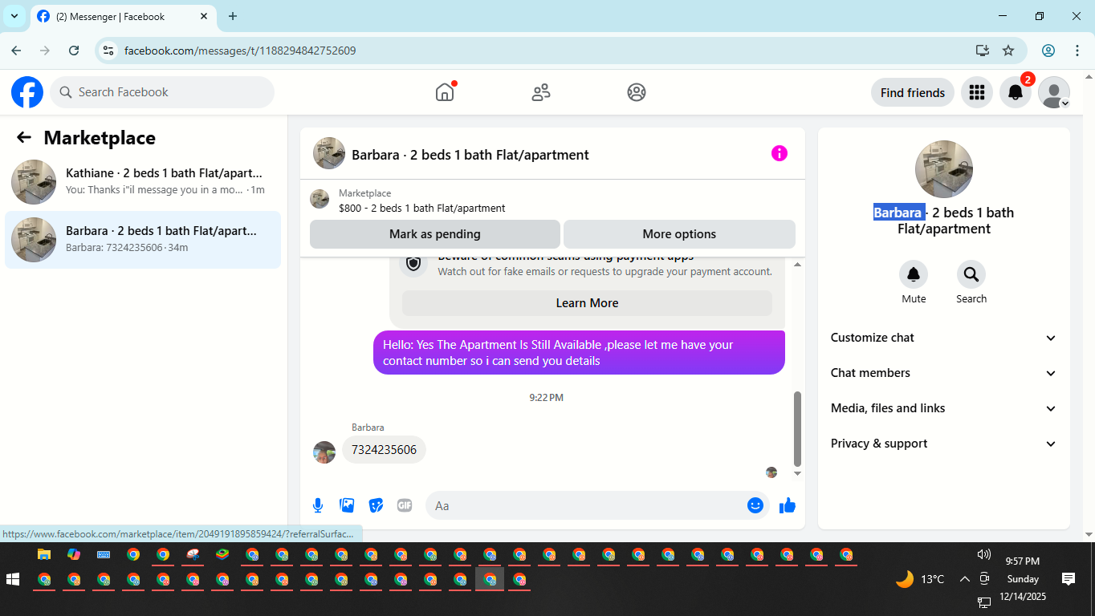
Task: Select the Messenger | Facebook tab
Action: coord(122,16)
